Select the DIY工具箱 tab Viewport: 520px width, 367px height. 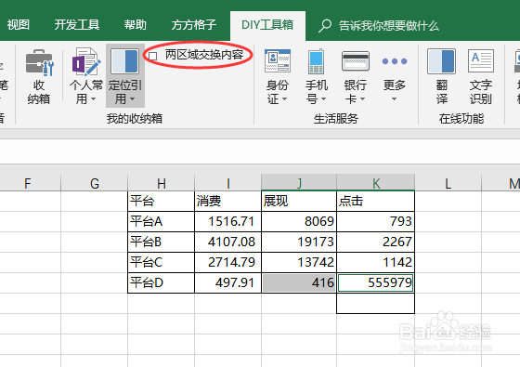[267, 25]
